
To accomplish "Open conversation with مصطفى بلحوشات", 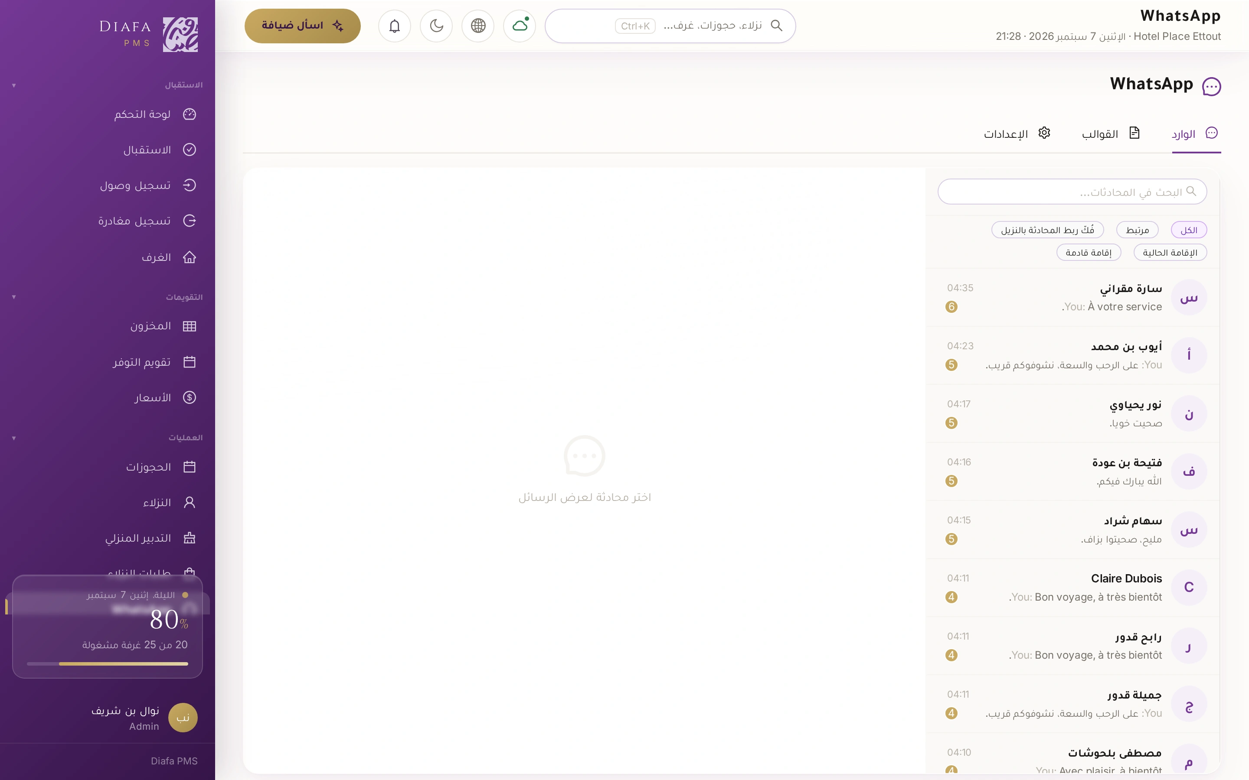I will click(1072, 754).
